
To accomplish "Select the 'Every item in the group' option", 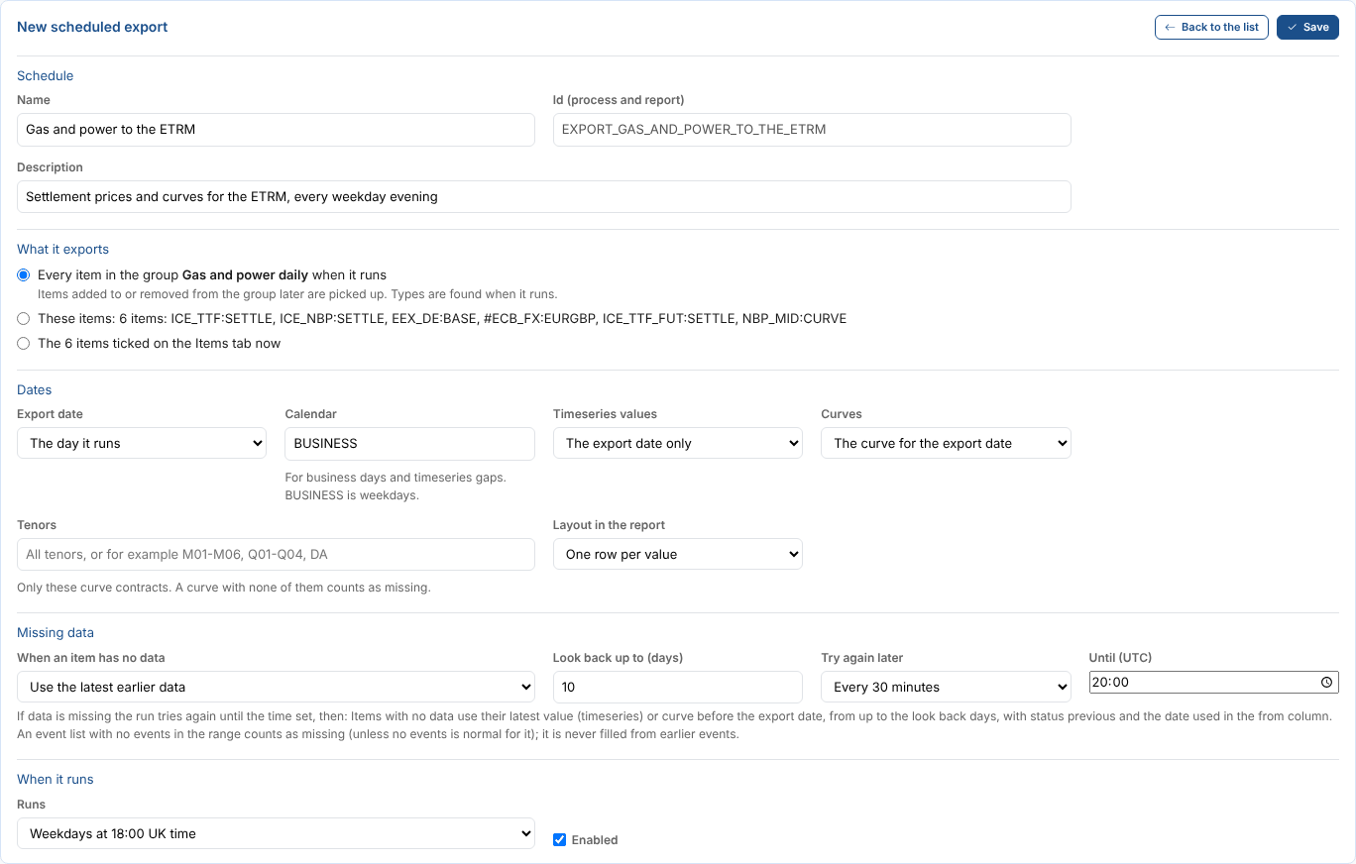I will coord(24,274).
